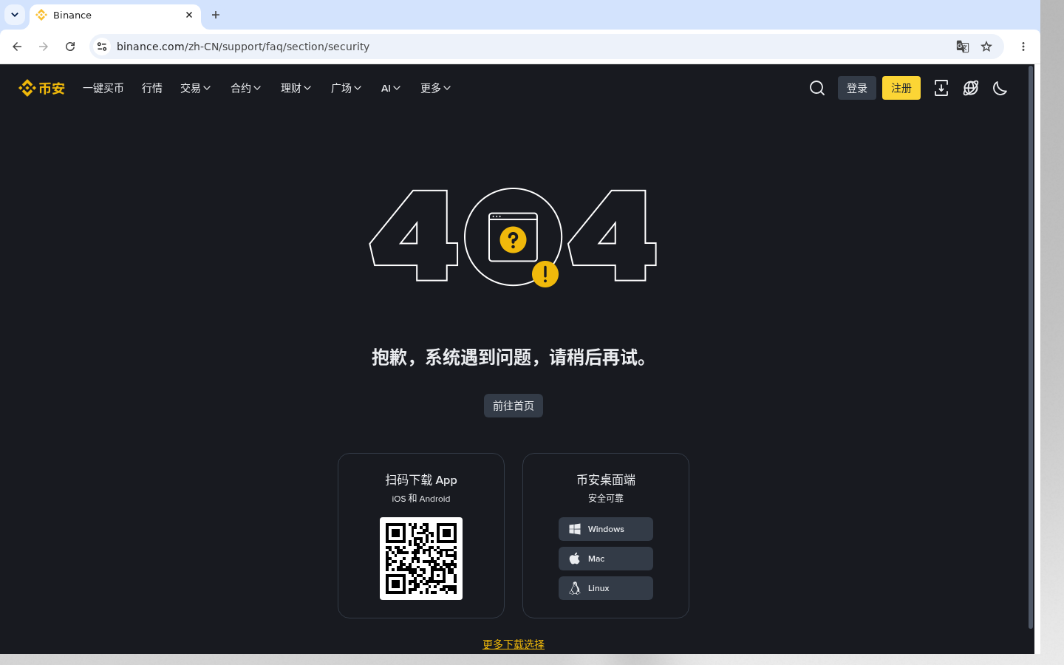Viewport: 1064px width, 665px height.
Task: Expand the 合约 dropdown
Action: [x=246, y=88]
